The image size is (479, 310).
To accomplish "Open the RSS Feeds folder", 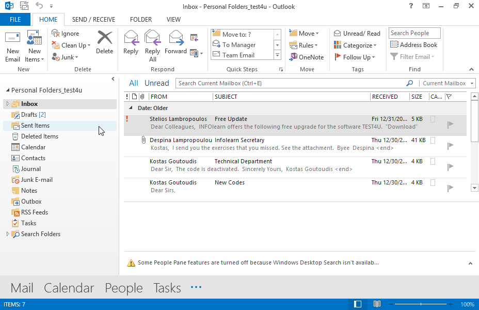I will 60,212.
